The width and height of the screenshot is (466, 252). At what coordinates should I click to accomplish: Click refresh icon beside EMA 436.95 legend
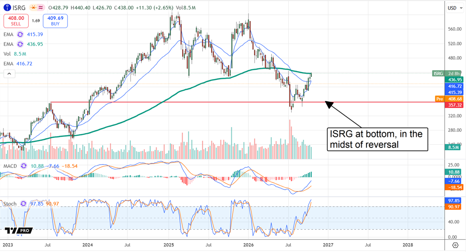pos(21,44)
